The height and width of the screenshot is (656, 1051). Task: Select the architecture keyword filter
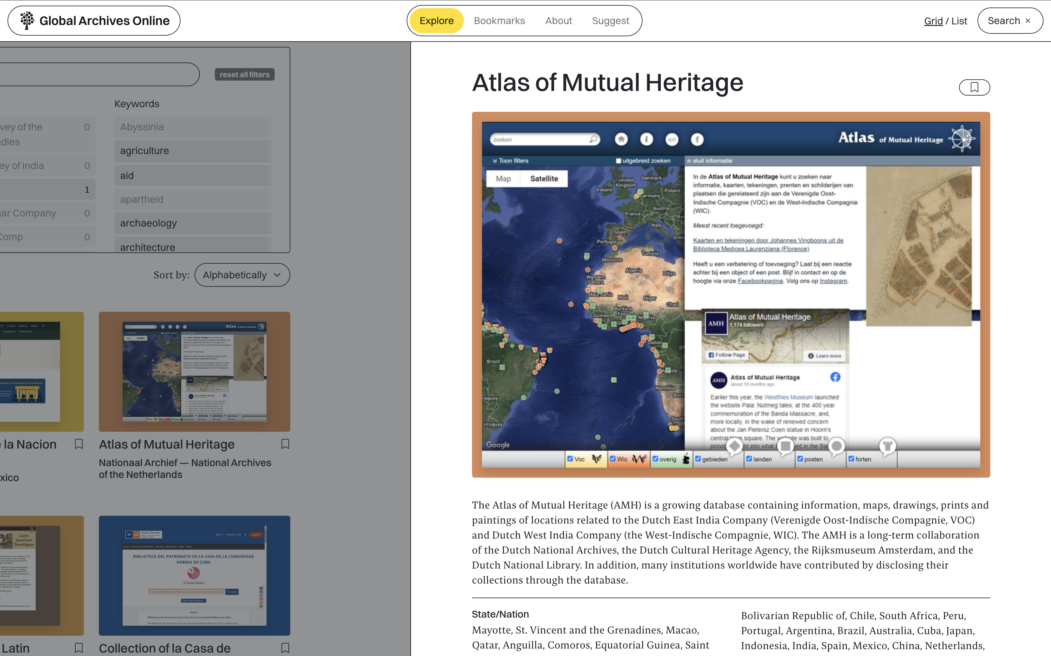click(x=194, y=245)
